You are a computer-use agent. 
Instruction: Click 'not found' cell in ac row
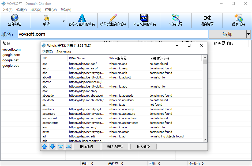[156, 105]
